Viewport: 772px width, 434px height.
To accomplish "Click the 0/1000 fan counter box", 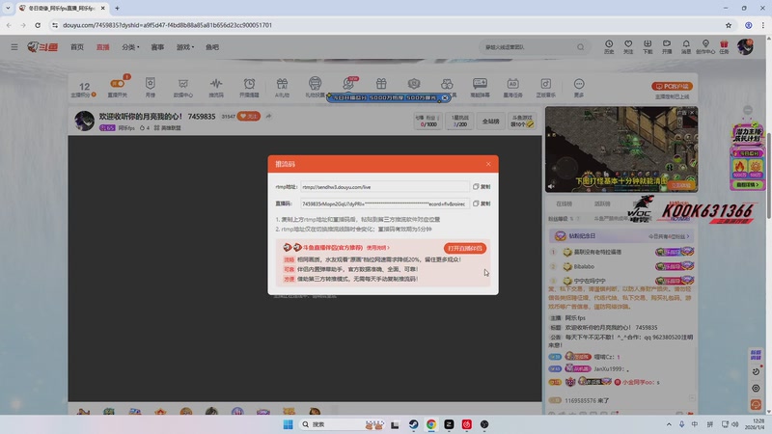I will coord(427,122).
